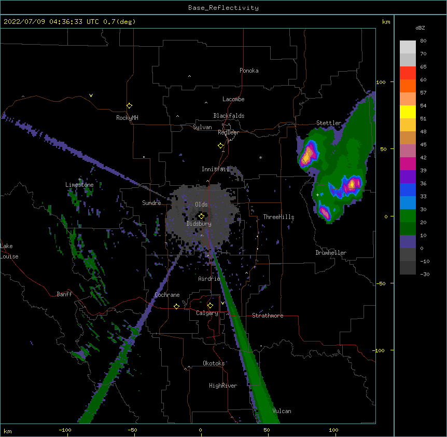This screenshot has height=437, width=447.
Task: Click the white plus marker inside eastern storm
Action: 317,195
